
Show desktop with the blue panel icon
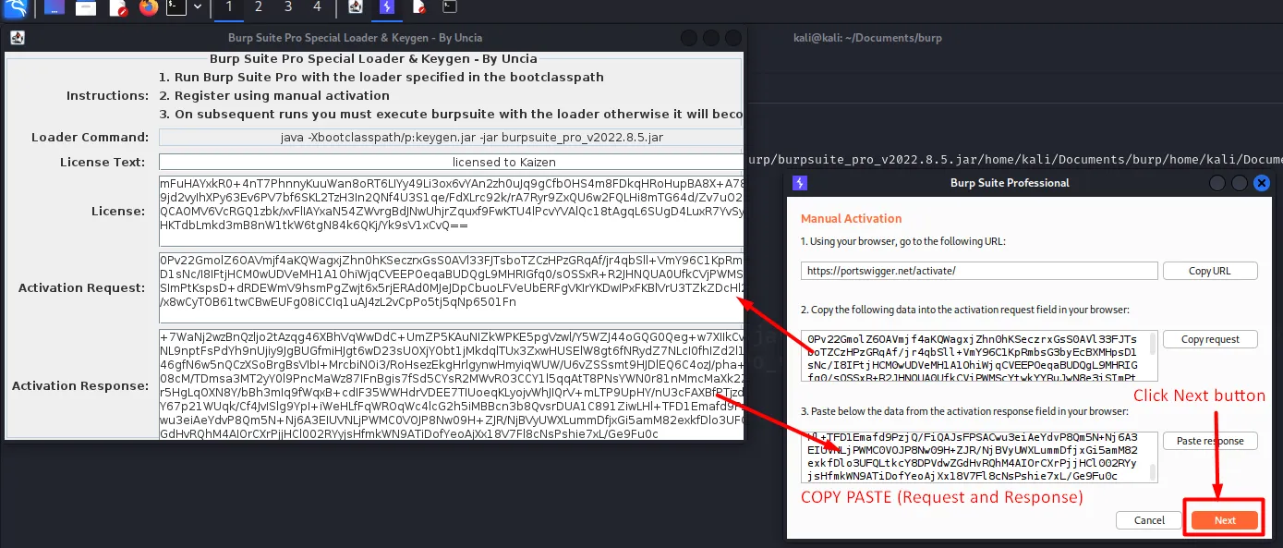55,9
